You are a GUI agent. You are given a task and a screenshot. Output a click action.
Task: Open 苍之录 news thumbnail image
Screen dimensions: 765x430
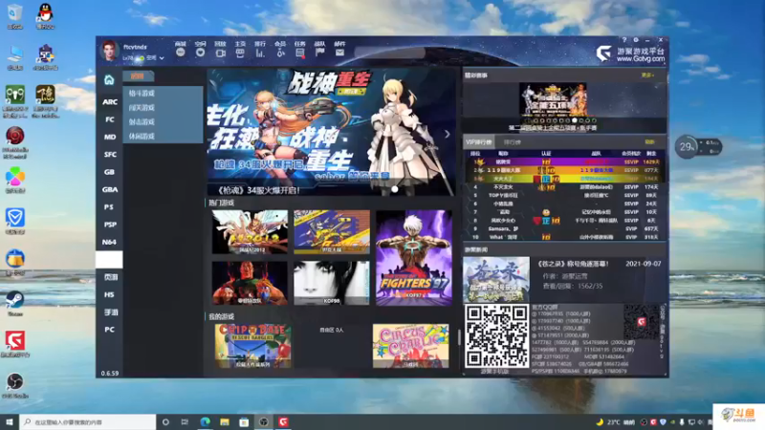(x=496, y=279)
